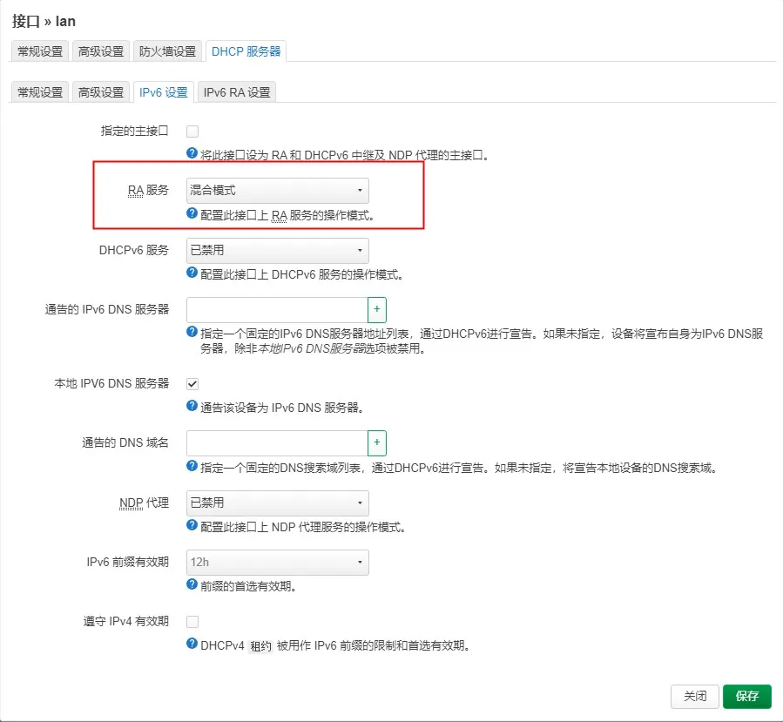Image resolution: width=783 pixels, height=722 pixels.
Task: Enable the 指定的主接口 checkbox
Action: point(192,132)
